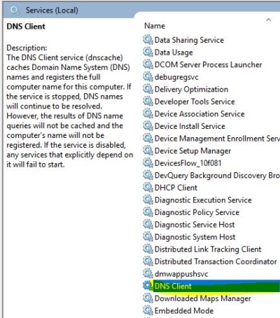Select the Delivery Optimization service
The width and height of the screenshot is (280, 318).
(x=191, y=89)
